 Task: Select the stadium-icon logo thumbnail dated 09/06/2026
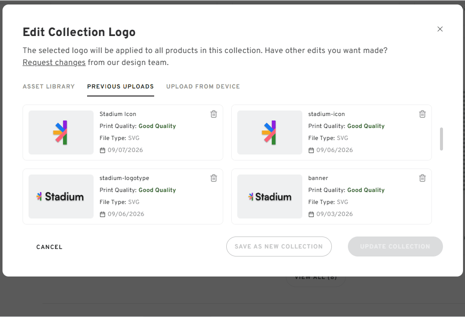coord(270,132)
